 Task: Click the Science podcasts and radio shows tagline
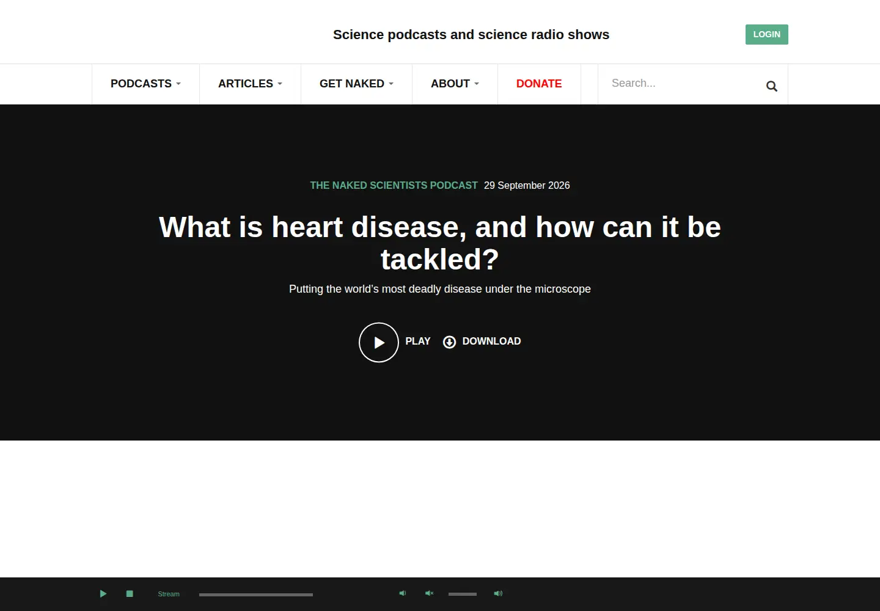click(471, 35)
